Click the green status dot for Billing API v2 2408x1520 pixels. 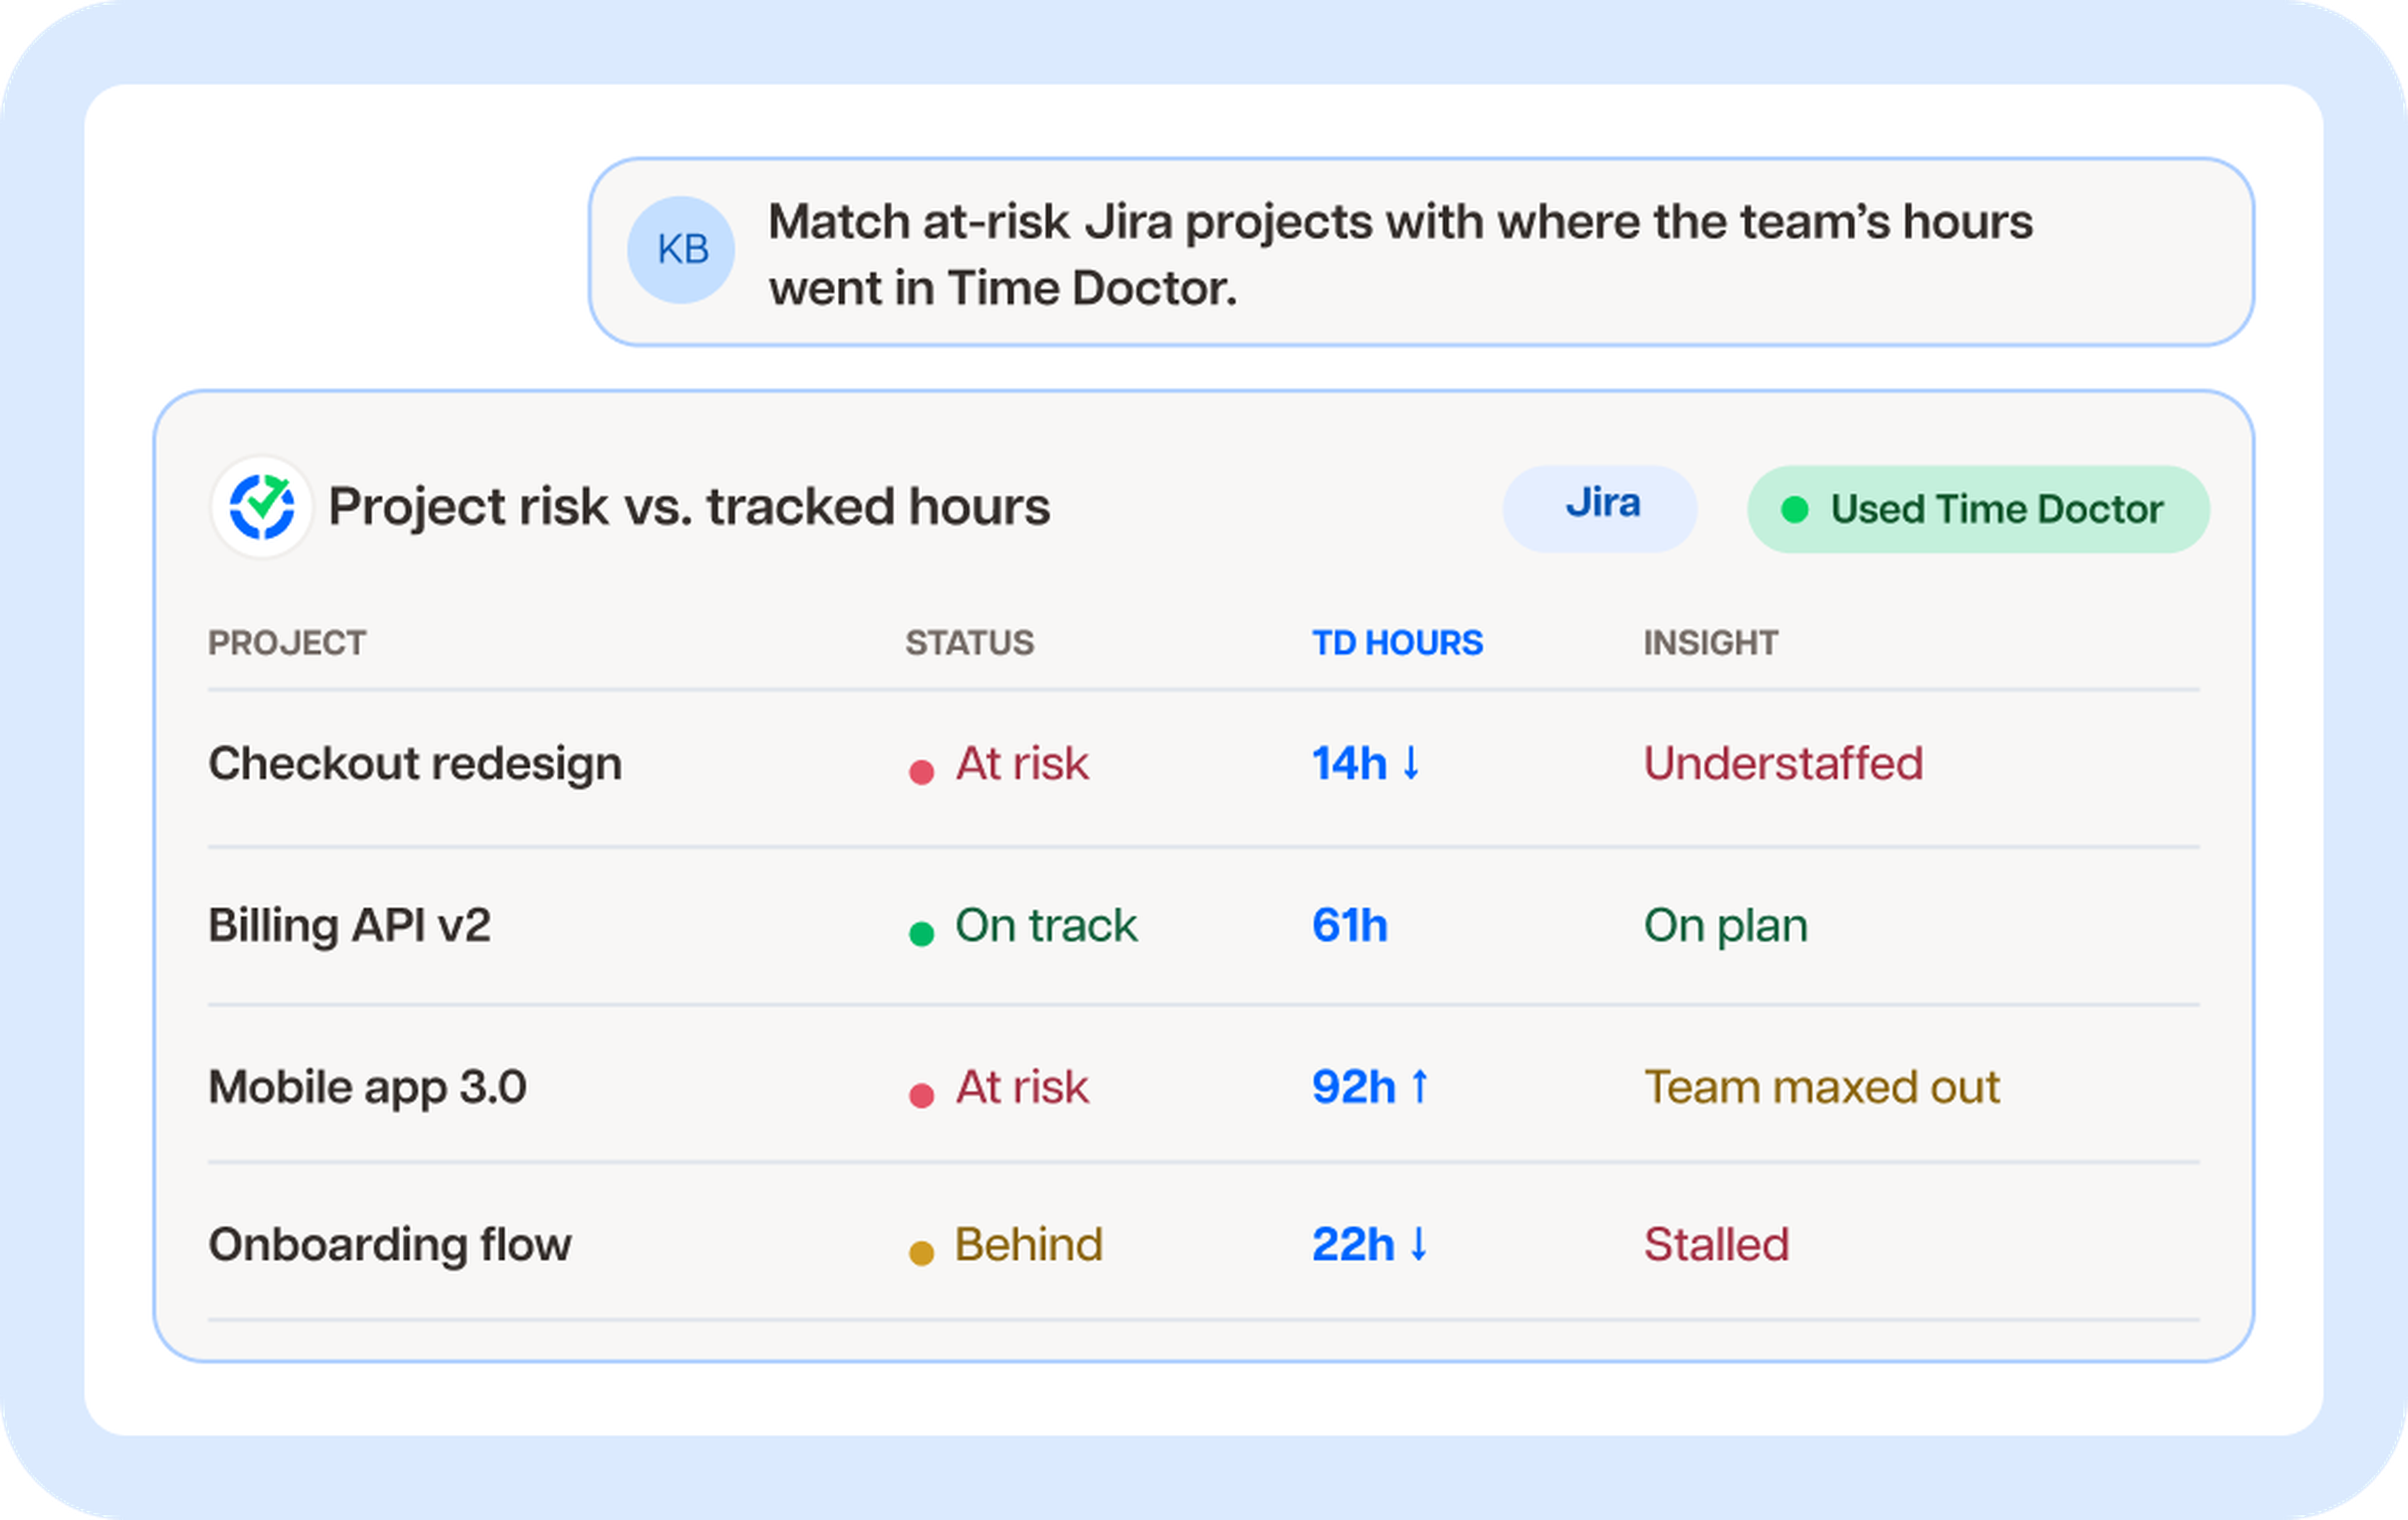click(x=921, y=933)
